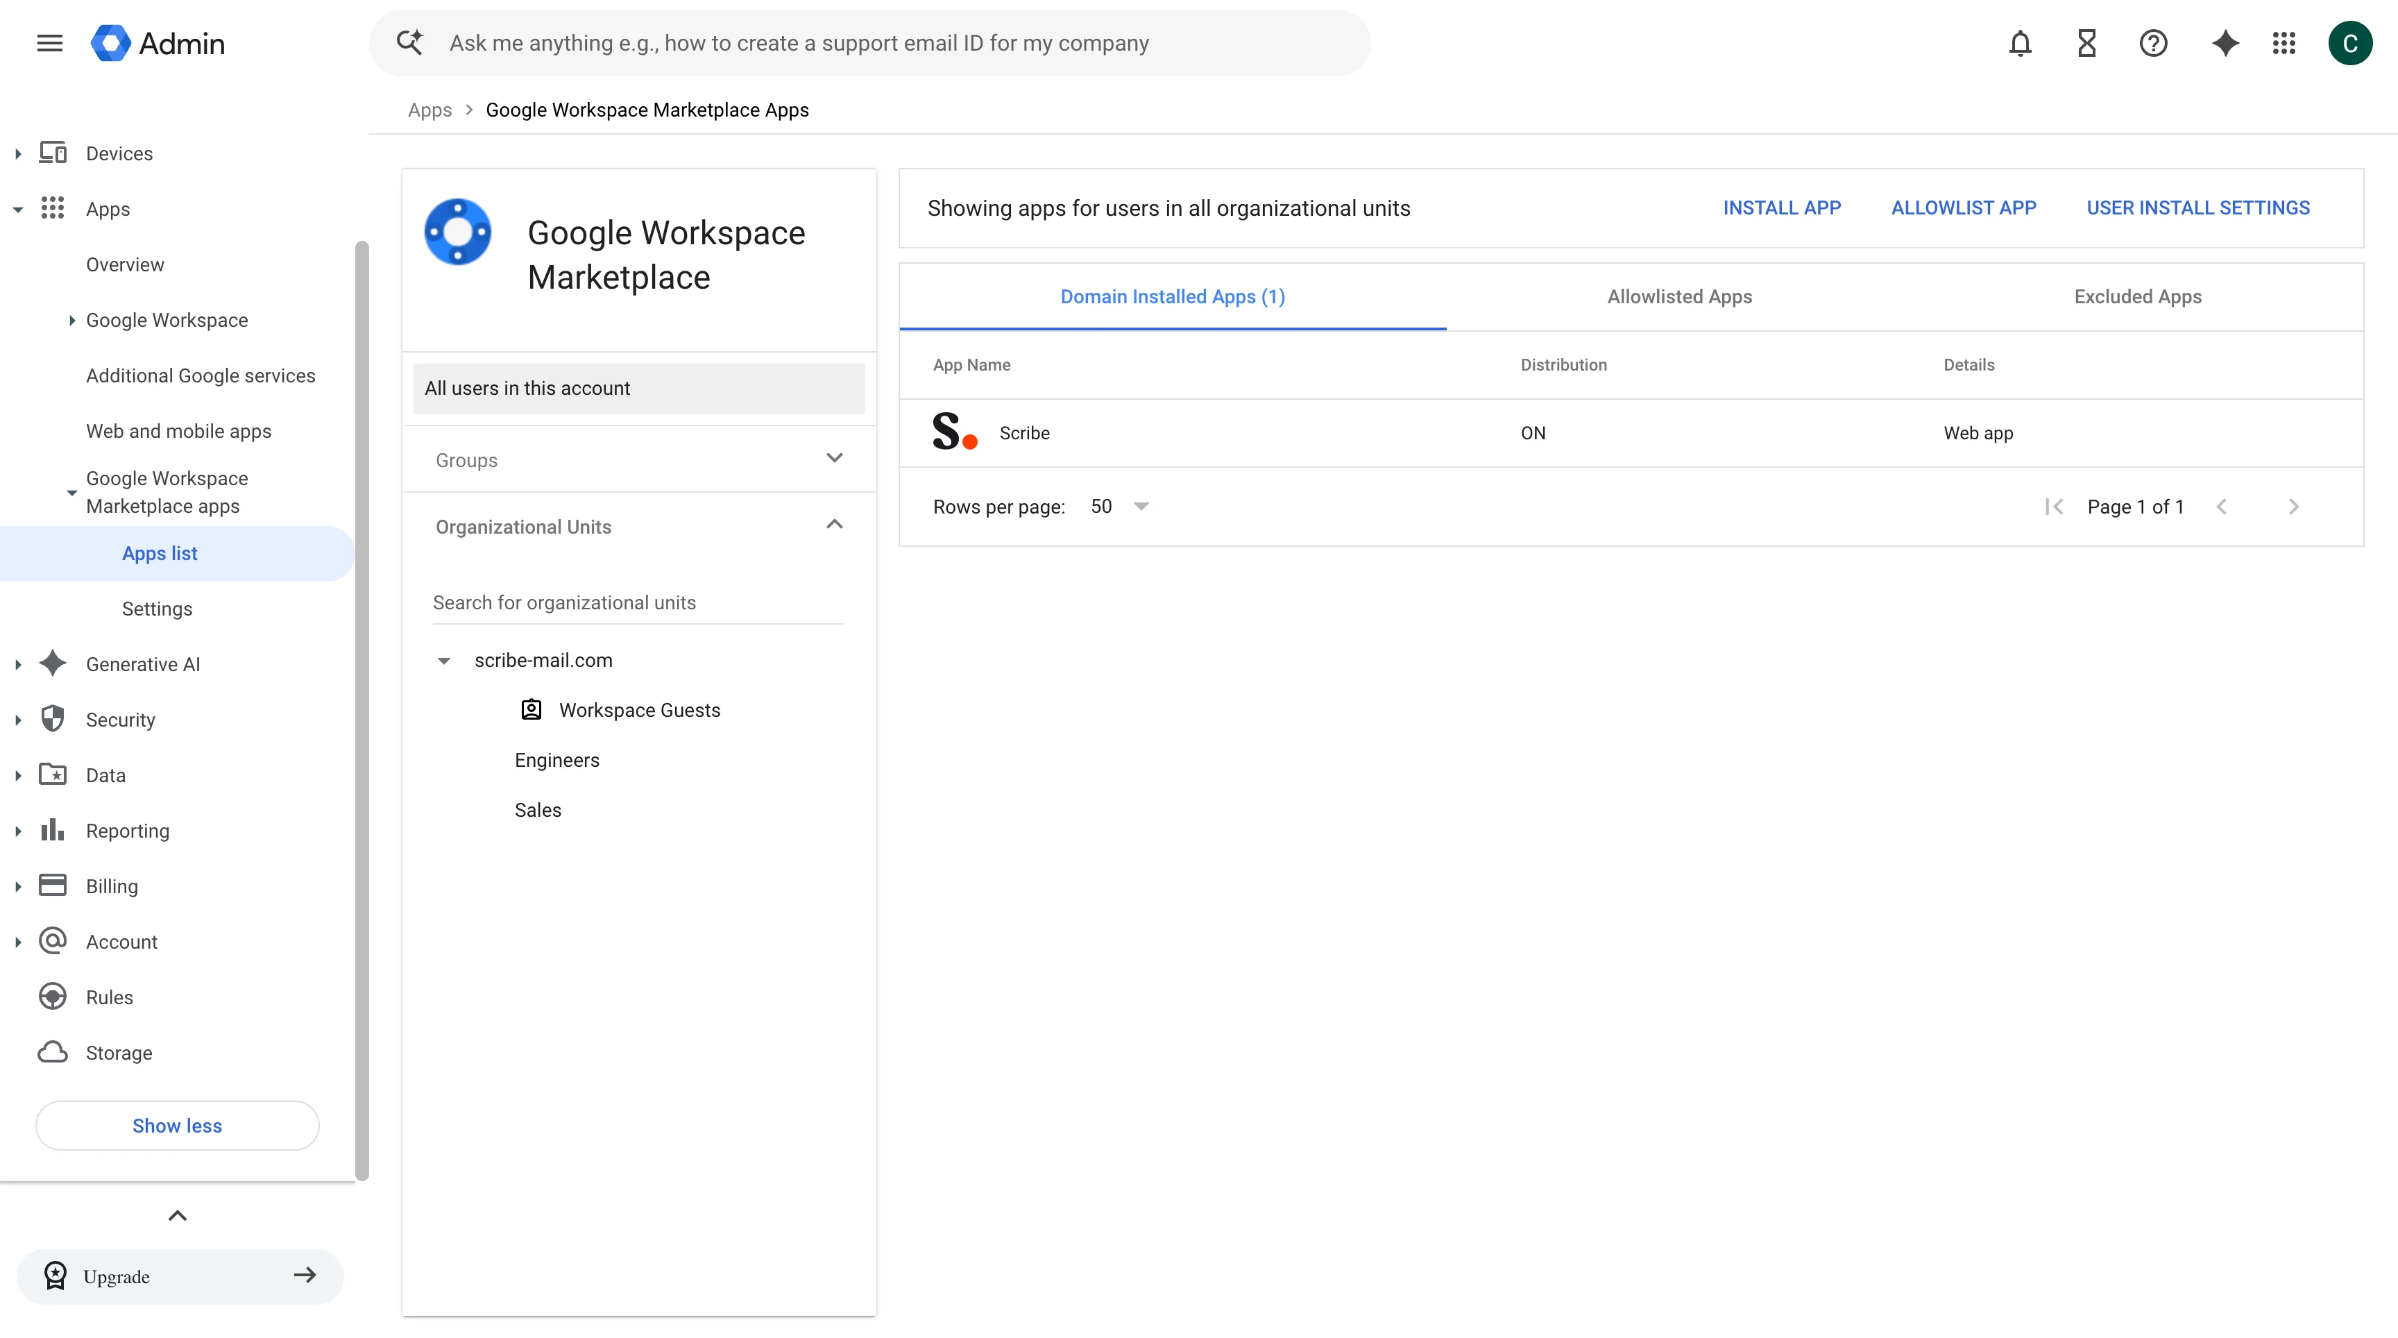Select the Sales organizational unit
The height and width of the screenshot is (1338, 2398).
click(537, 810)
